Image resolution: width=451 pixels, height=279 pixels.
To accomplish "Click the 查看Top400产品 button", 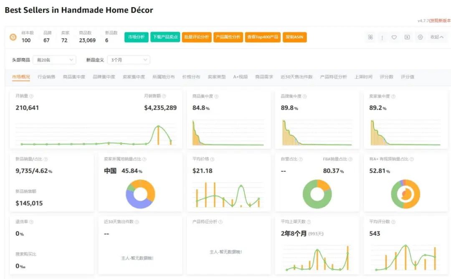I will click(263, 37).
